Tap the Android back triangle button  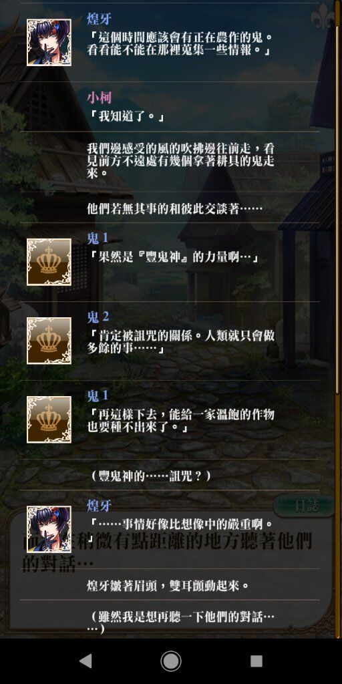pos(85,661)
